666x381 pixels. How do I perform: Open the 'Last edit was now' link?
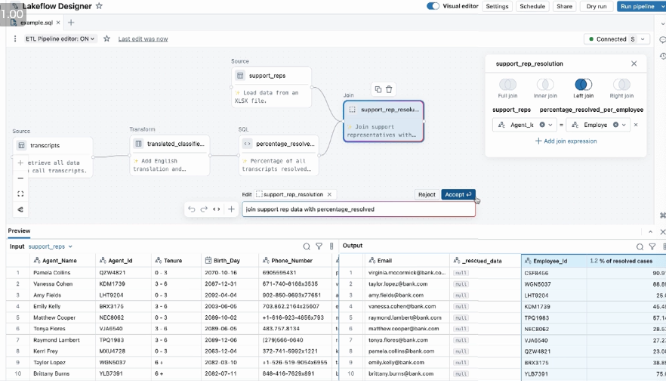[143, 39]
